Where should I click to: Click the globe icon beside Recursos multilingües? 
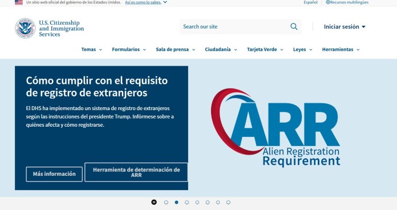click(x=328, y=2)
